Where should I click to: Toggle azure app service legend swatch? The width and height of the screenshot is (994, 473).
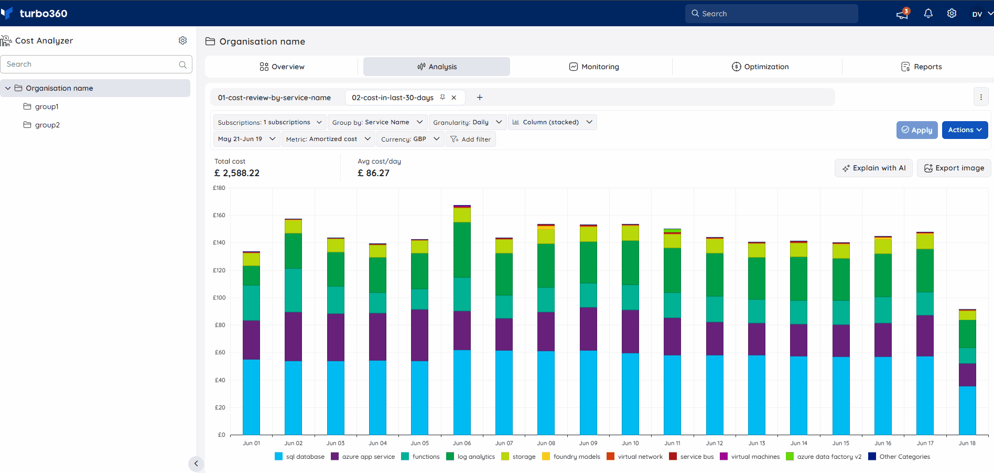tap(334, 457)
